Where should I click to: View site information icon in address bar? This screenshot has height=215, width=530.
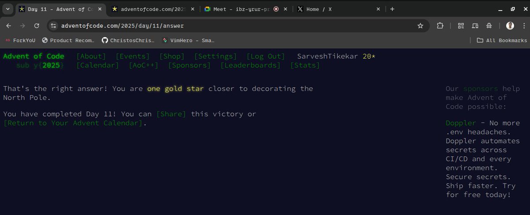click(x=53, y=26)
